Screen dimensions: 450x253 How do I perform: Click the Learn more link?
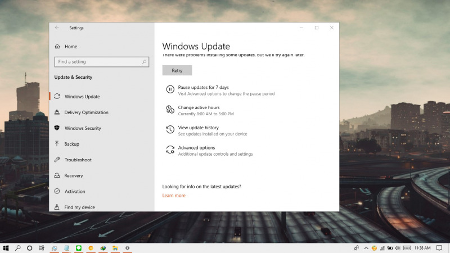[x=174, y=195]
